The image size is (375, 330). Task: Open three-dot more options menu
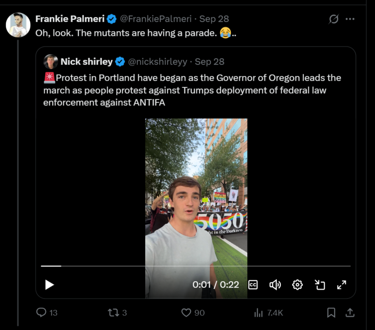(x=350, y=19)
